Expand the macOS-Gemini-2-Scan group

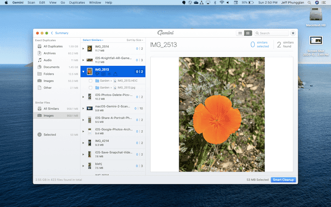coord(83,108)
